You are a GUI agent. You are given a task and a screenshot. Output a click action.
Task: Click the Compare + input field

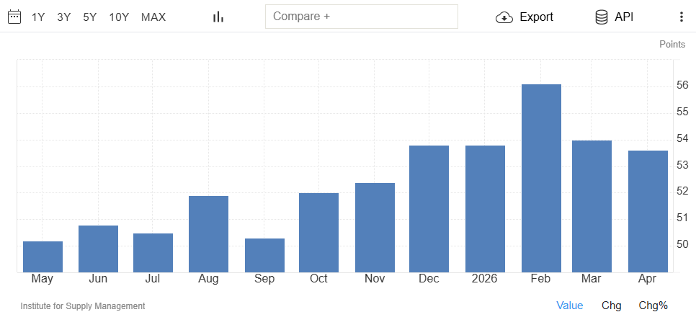[361, 17]
